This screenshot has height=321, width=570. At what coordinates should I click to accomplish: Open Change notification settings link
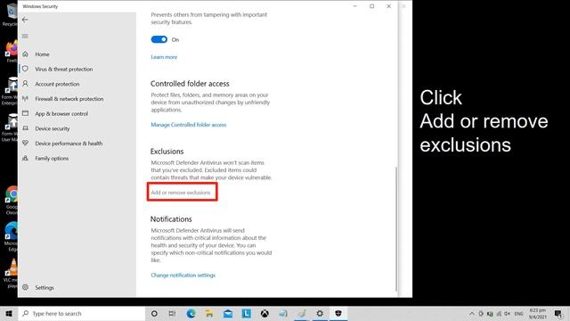[183, 276]
